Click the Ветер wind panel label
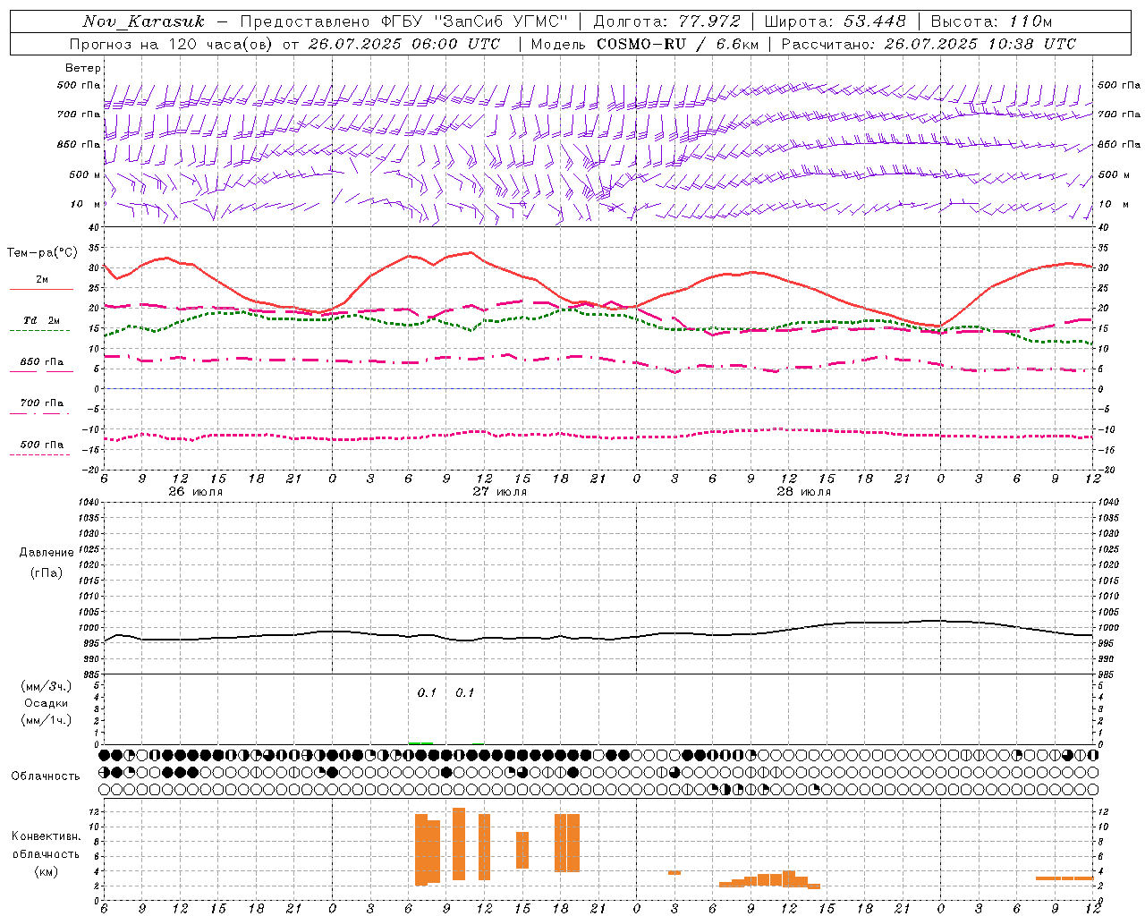The width and height of the screenshot is (1145, 916). point(83,68)
